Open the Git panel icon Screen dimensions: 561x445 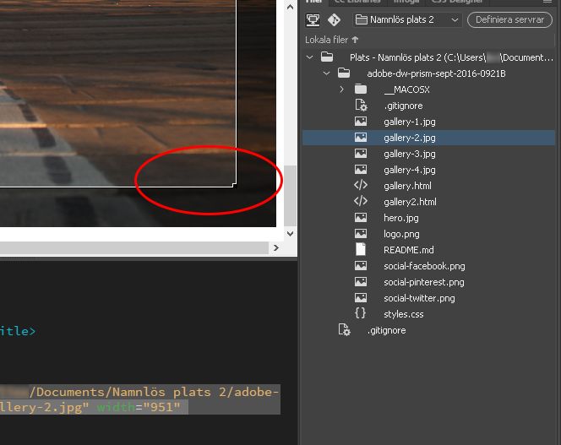pos(334,19)
